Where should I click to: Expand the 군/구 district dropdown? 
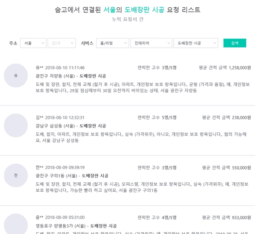click(x=61, y=43)
